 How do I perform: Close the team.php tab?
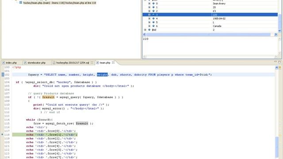click(x=113, y=63)
